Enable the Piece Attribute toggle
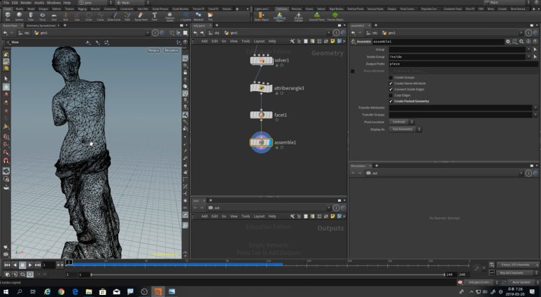Viewport: 541px width, 297px height. click(x=353, y=71)
